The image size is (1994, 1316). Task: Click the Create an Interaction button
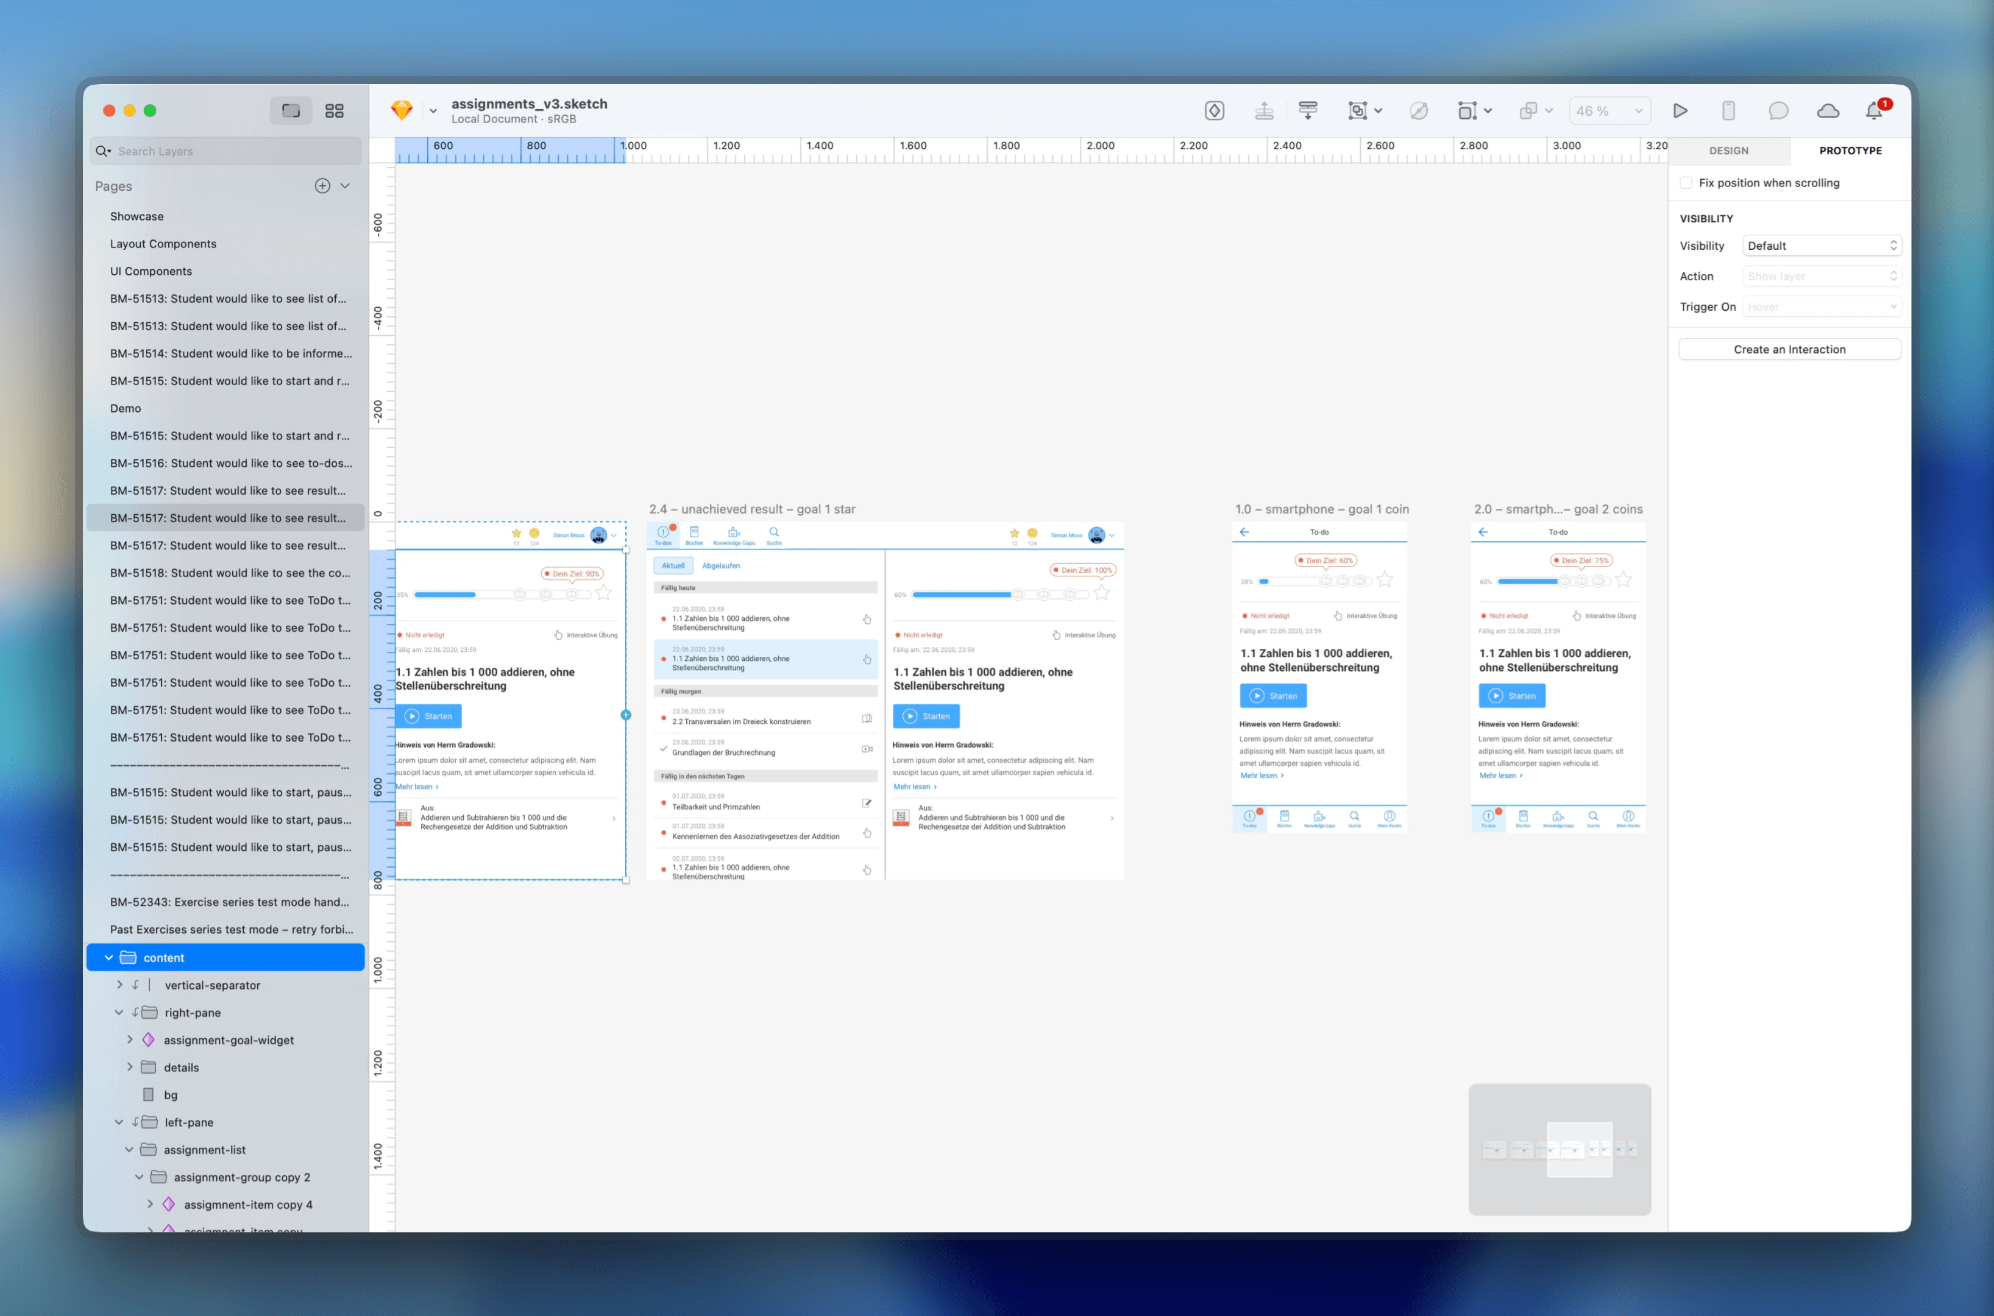tap(1789, 350)
